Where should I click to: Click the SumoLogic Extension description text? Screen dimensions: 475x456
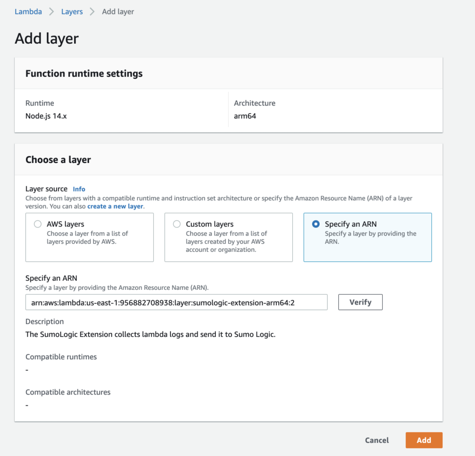tap(150, 334)
